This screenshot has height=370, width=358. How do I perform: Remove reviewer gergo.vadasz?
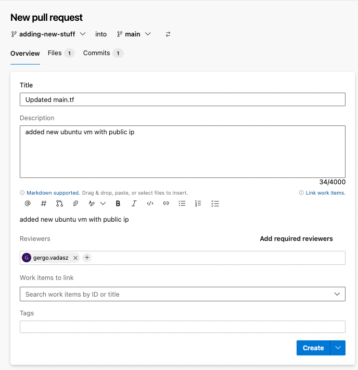[x=75, y=258]
